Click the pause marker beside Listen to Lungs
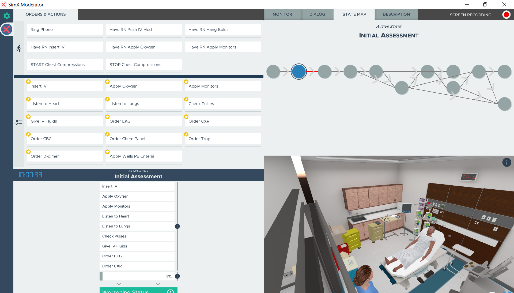The width and height of the screenshot is (514, 293). [x=177, y=226]
